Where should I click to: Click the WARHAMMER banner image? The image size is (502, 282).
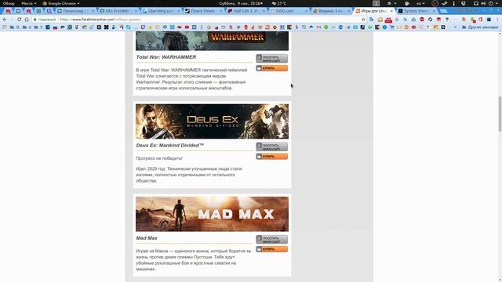click(212, 42)
